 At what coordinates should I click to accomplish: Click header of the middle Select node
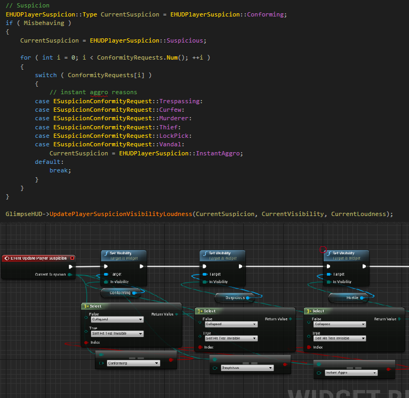pos(245,311)
